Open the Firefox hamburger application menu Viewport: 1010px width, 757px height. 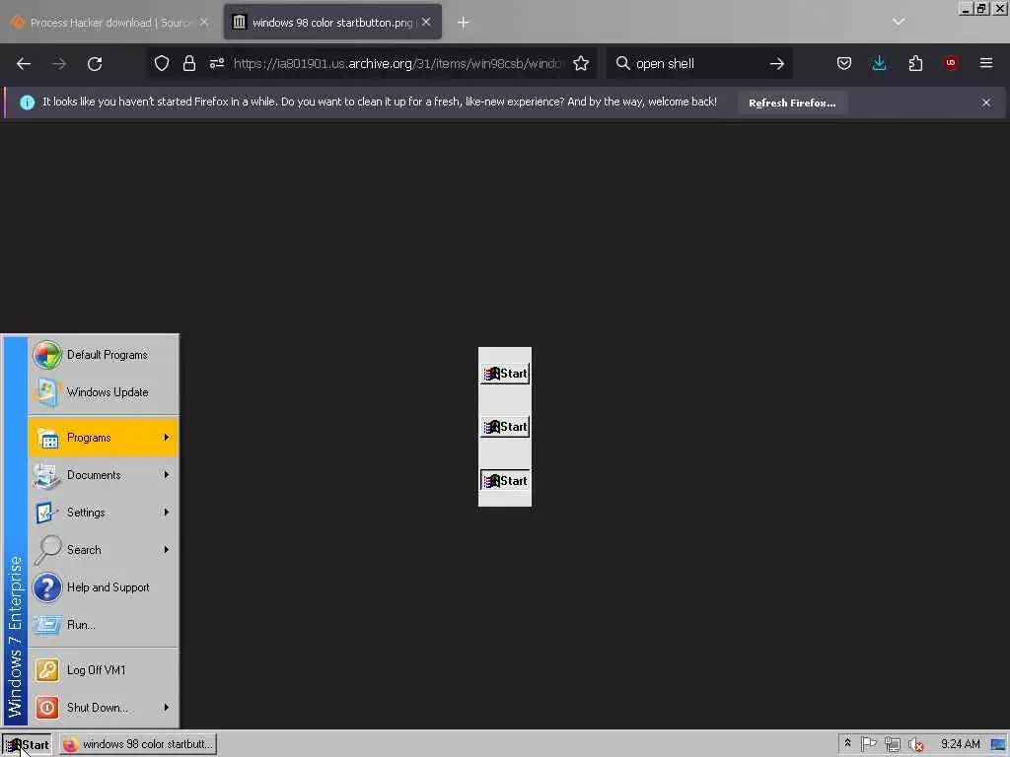tap(986, 63)
